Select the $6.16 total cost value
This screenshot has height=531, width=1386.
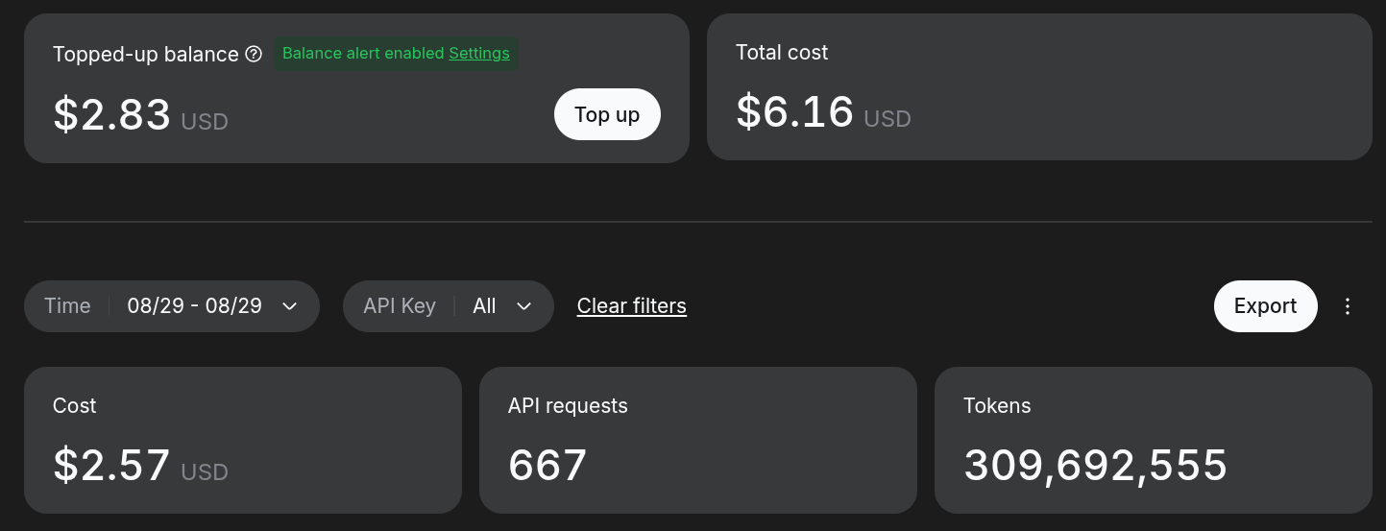[794, 110]
